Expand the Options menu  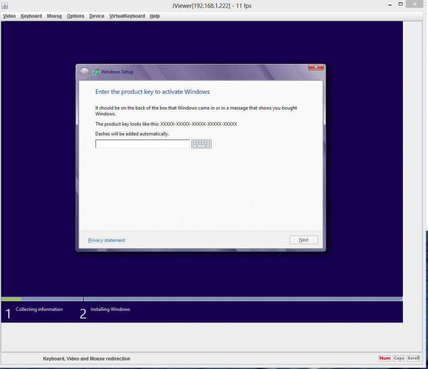76,16
